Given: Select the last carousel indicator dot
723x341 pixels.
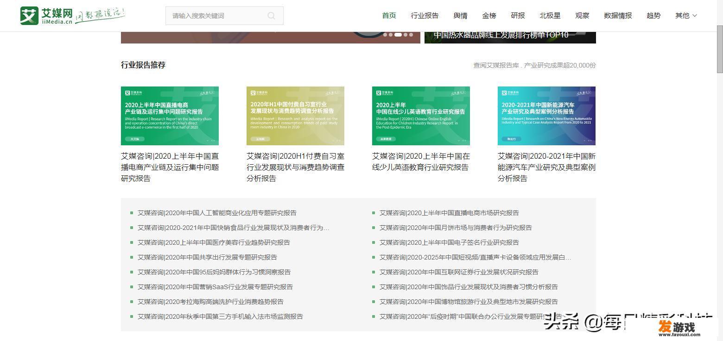Looking at the screenshot, I should [x=411, y=35].
